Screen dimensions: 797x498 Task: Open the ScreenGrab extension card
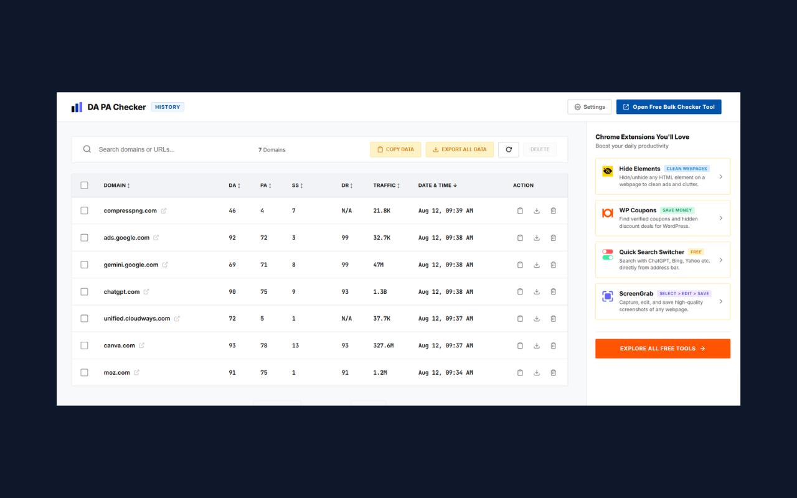pyautogui.click(x=663, y=302)
